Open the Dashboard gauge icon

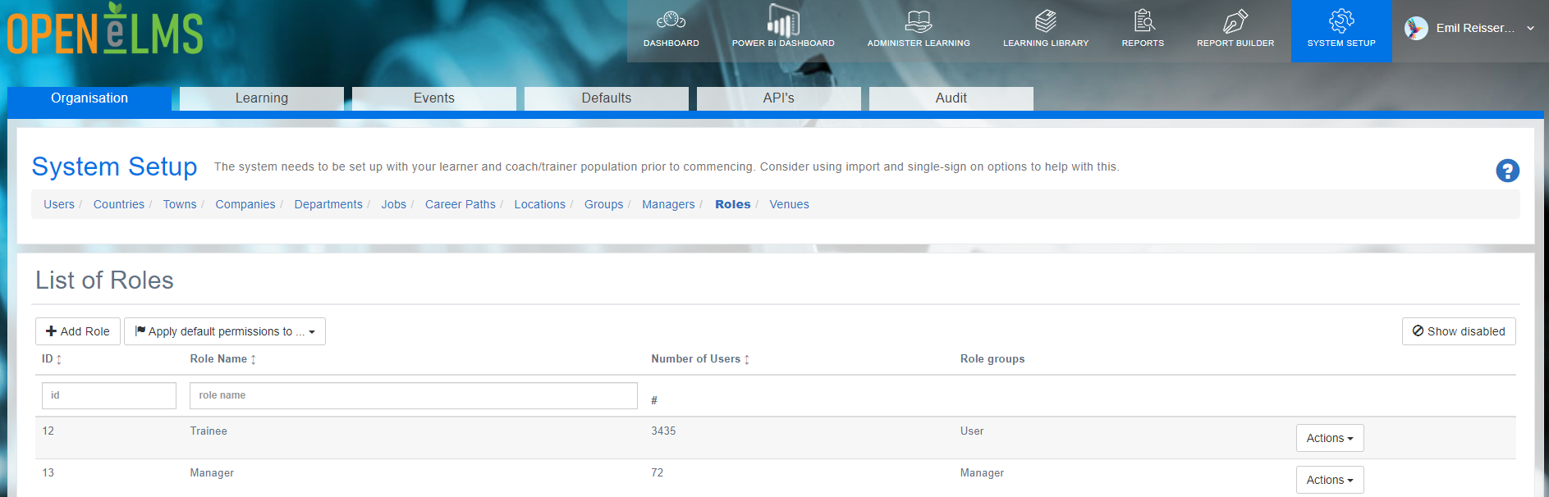point(671,20)
